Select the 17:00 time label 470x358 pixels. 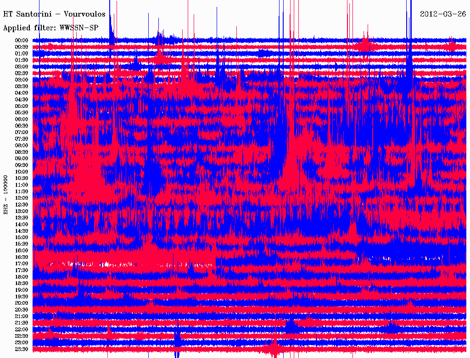[22, 263]
